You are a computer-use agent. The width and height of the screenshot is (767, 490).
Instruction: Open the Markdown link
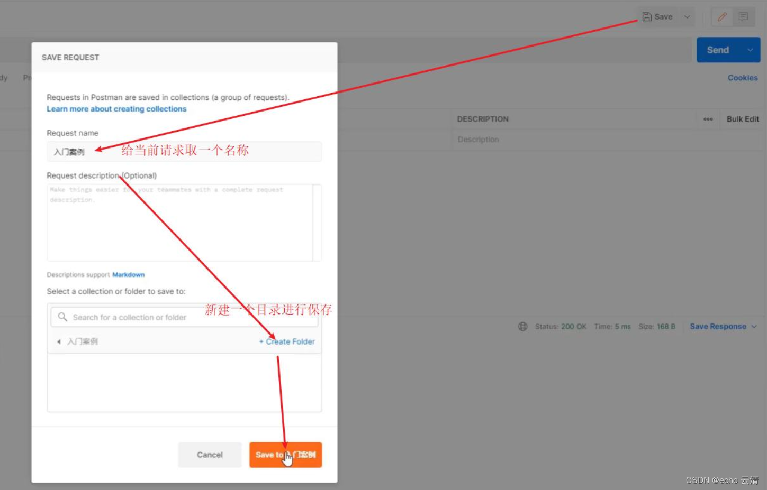[x=128, y=275]
